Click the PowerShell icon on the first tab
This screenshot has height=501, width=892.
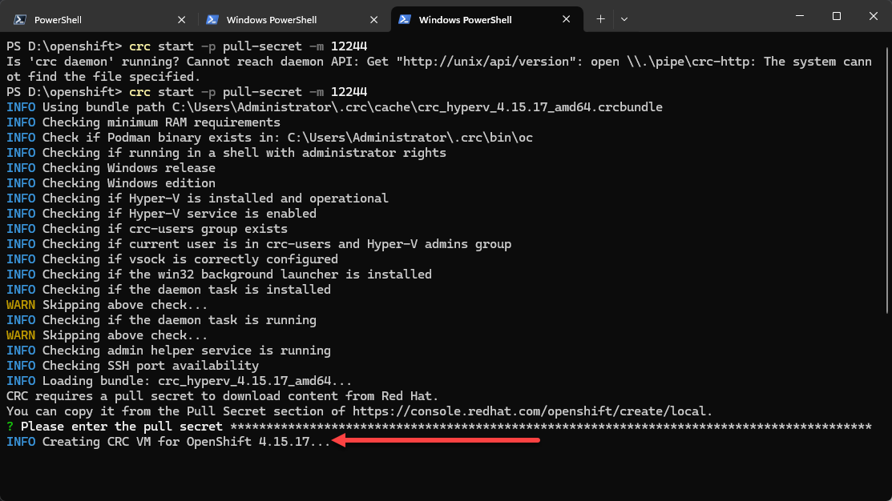tap(19, 19)
